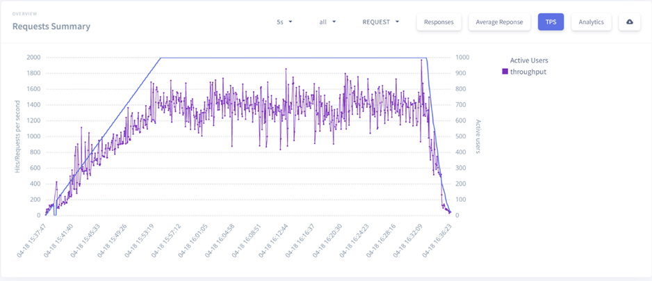
Task: Expand the 'all' filter dropdown
Action: [x=327, y=22]
